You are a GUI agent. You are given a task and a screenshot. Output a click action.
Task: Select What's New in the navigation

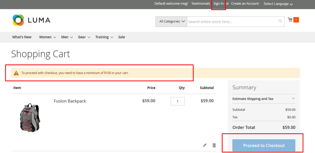pos(22,37)
